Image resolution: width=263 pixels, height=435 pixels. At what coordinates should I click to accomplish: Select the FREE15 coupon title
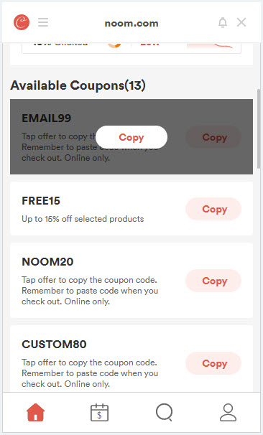pyautogui.click(x=41, y=201)
